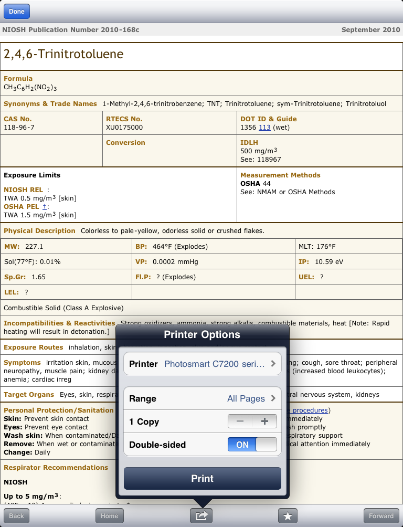Open DOT guide 113 link
This screenshot has height=527, width=403.
264,128
